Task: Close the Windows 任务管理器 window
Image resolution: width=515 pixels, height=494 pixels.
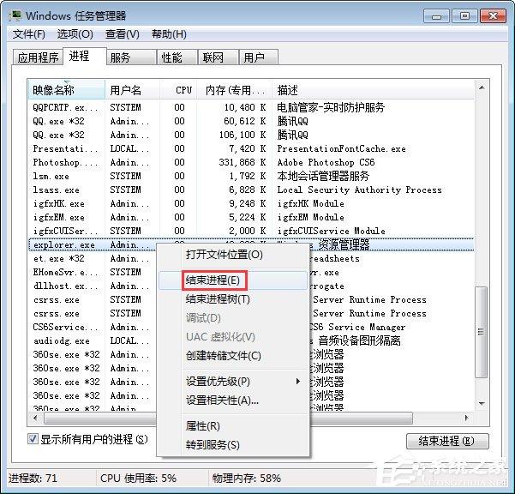Action: pyautogui.click(x=493, y=16)
